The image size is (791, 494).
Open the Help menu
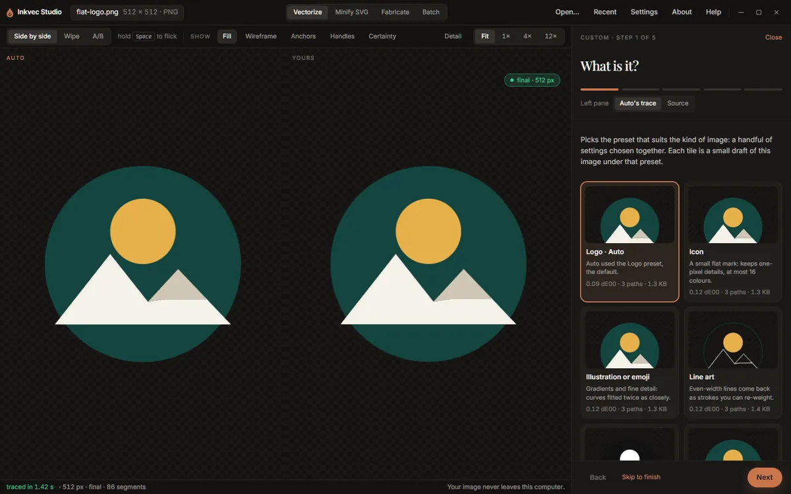tap(713, 12)
